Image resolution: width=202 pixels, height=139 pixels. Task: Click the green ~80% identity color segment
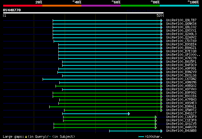(140, 6)
